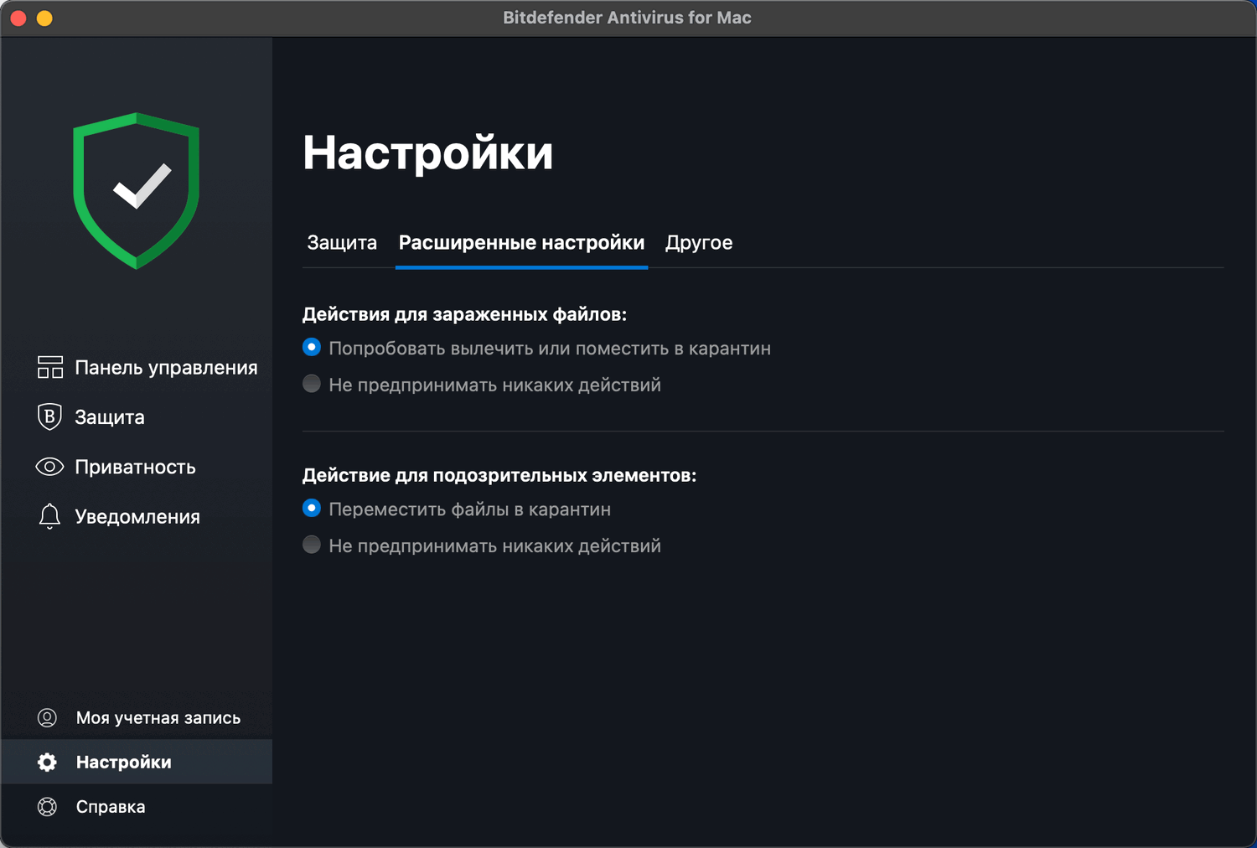Select the eye privacy icon
The width and height of the screenshot is (1257, 848).
pos(49,467)
